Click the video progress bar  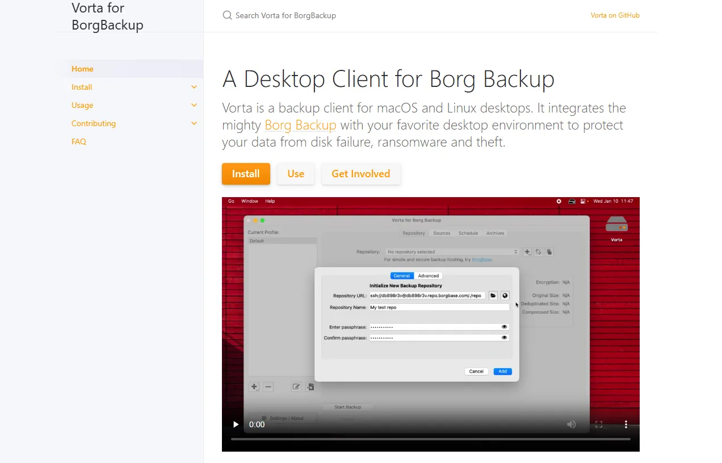tap(430, 439)
